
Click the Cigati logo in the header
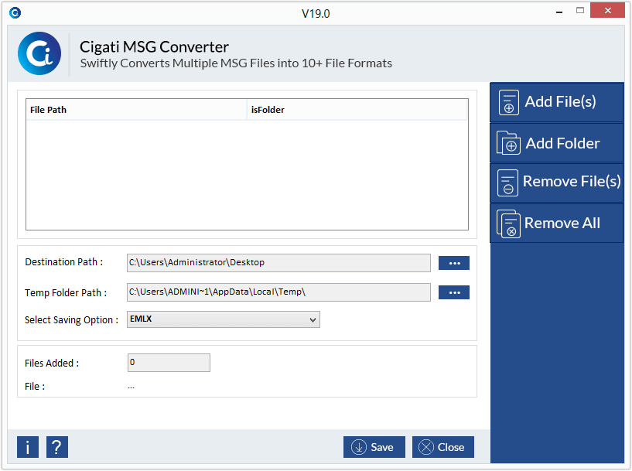[39, 53]
